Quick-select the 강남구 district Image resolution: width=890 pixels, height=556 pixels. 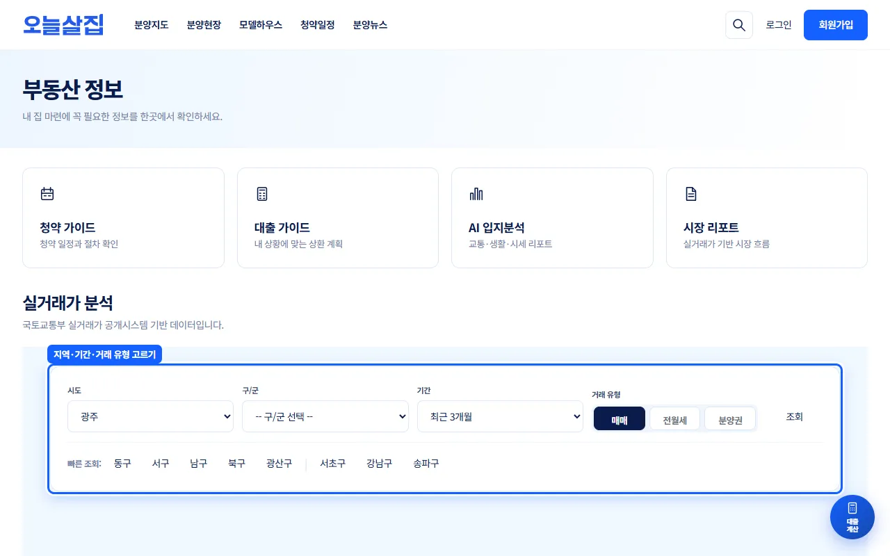point(380,464)
